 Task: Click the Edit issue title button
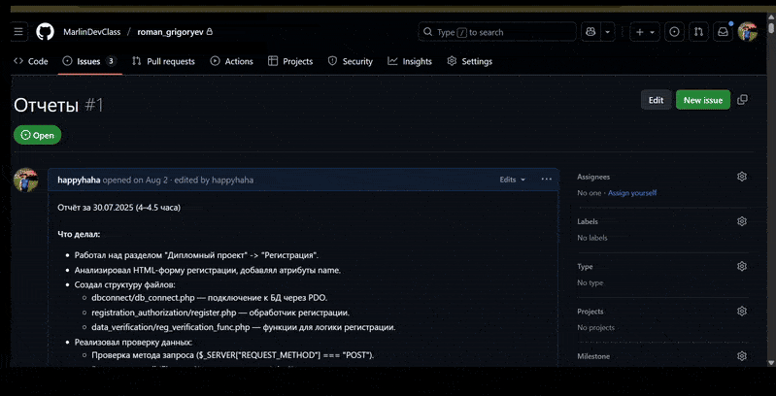click(x=656, y=100)
